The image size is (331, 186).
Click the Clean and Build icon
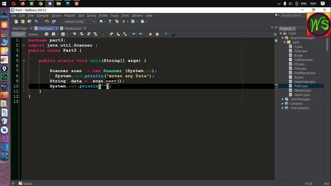(117, 22)
